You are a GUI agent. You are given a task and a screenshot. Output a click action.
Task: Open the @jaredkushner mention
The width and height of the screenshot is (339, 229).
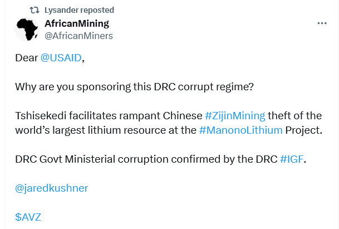click(x=51, y=188)
